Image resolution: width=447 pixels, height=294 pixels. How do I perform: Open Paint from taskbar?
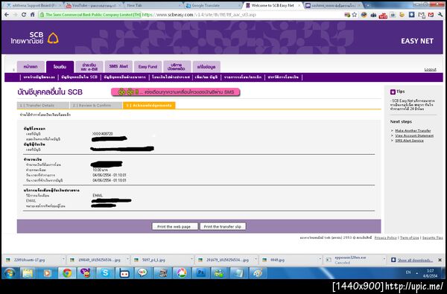[258, 273]
